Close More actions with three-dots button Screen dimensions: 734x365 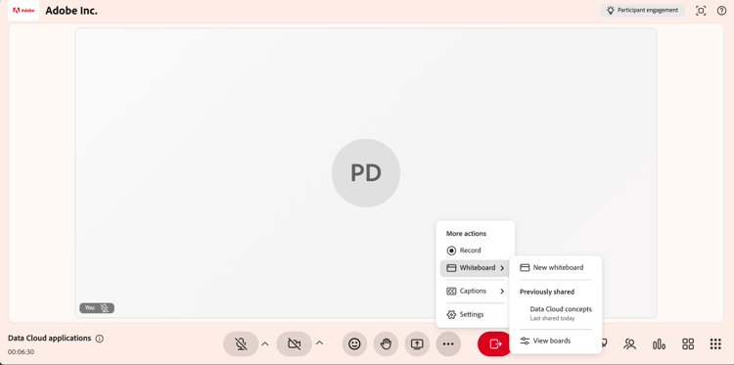(448, 343)
